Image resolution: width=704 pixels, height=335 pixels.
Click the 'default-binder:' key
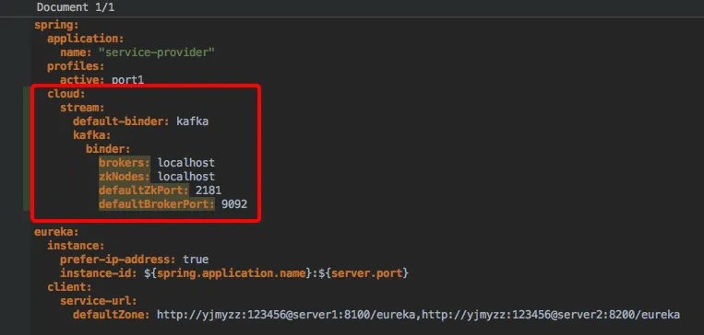pos(121,121)
